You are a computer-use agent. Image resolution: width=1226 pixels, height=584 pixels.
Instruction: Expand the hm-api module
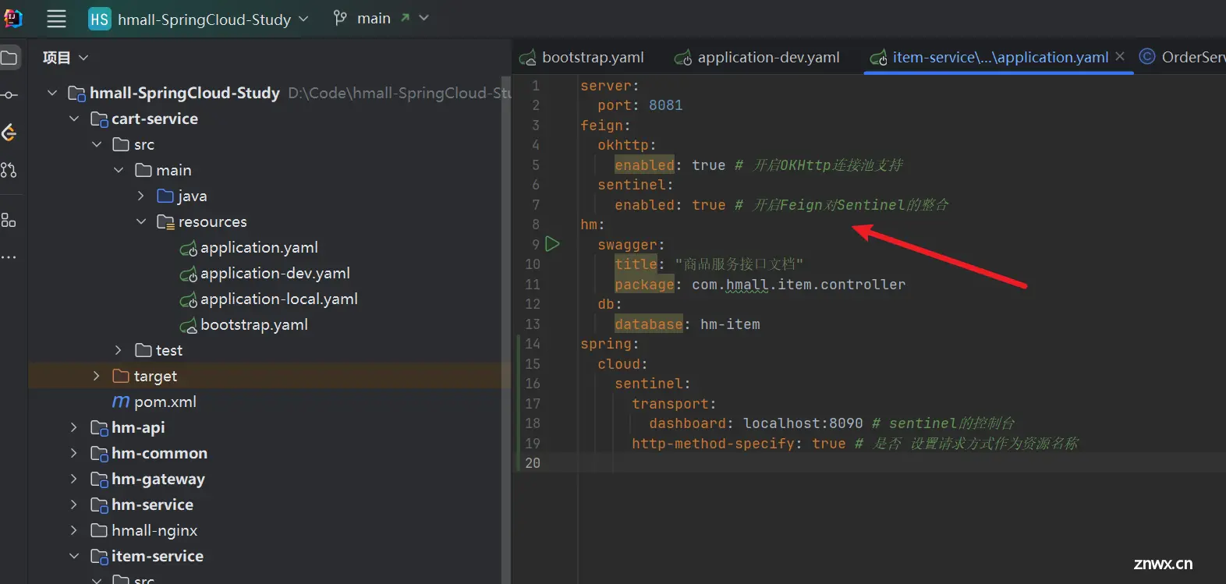(x=74, y=427)
